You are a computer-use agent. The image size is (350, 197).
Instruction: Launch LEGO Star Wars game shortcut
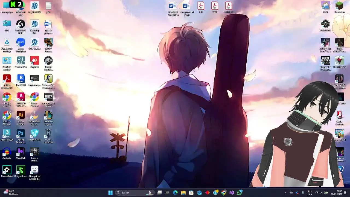325,45
